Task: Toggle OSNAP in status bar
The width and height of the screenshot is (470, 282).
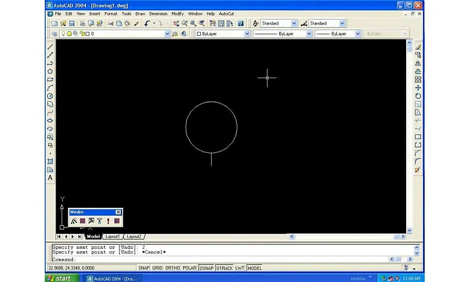Action: click(206, 268)
